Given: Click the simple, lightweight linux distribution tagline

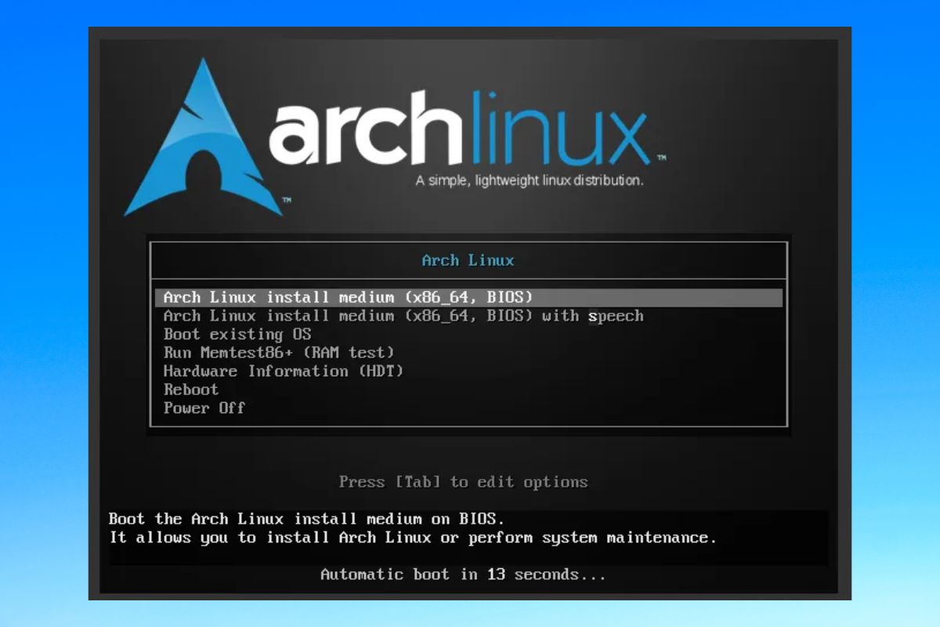Looking at the screenshot, I should [x=530, y=181].
